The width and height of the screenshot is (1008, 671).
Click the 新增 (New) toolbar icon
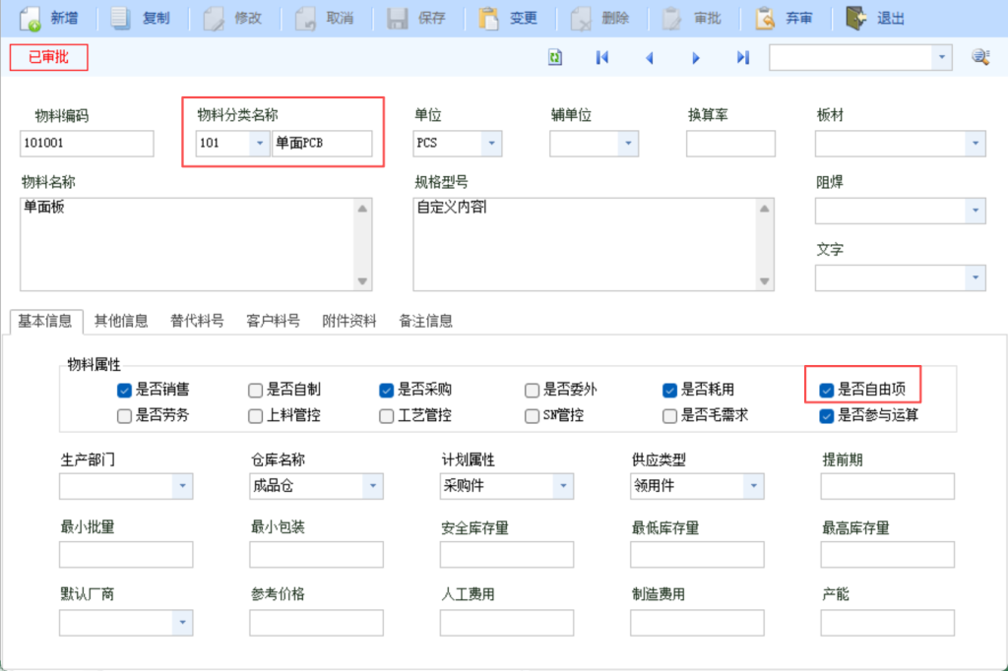(x=31, y=18)
